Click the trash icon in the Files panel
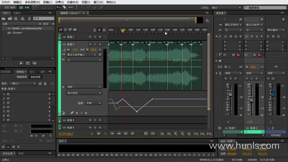288x162 pixels. point(29,19)
